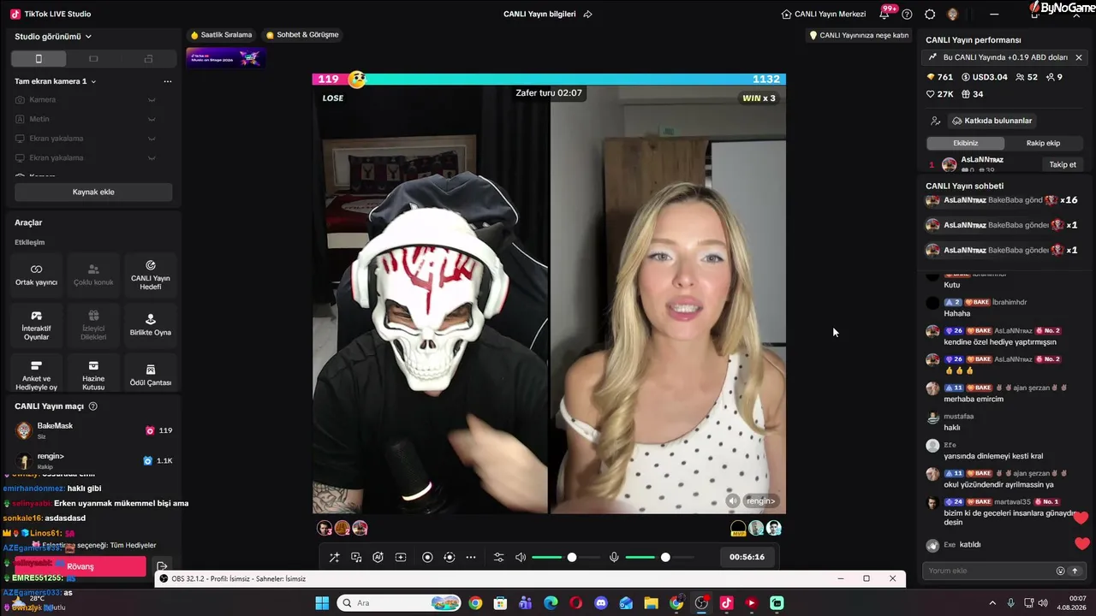Image resolution: width=1096 pixels, height=616 pixels.
Task: Open the Anket ve Hediyeyle oy tool
Action: coord(36,375)
